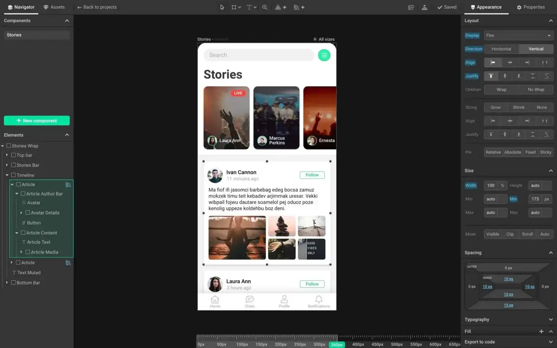
Task: Set Mask to Clip
Action: coord(510,234)
